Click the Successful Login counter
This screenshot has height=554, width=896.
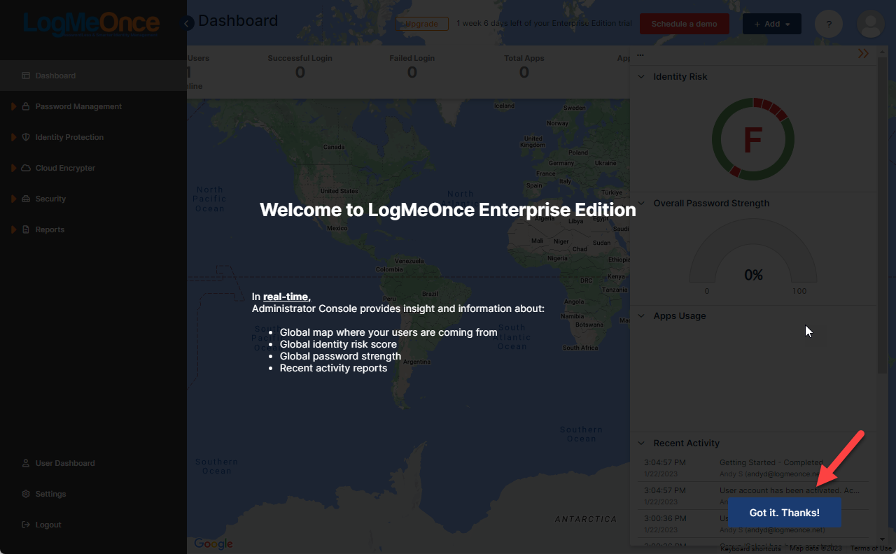click(x=300, y=67)
